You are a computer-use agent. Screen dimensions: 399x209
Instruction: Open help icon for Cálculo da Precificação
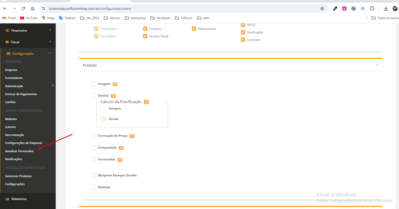pyautogui.click(x=146, y=102)
